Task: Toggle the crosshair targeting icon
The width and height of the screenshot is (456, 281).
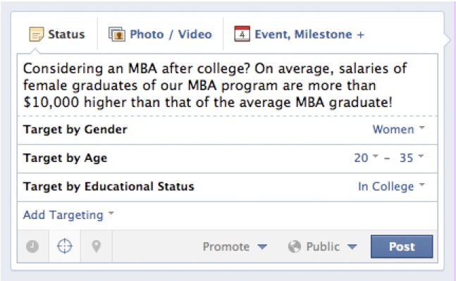Action: pos(64,246)
